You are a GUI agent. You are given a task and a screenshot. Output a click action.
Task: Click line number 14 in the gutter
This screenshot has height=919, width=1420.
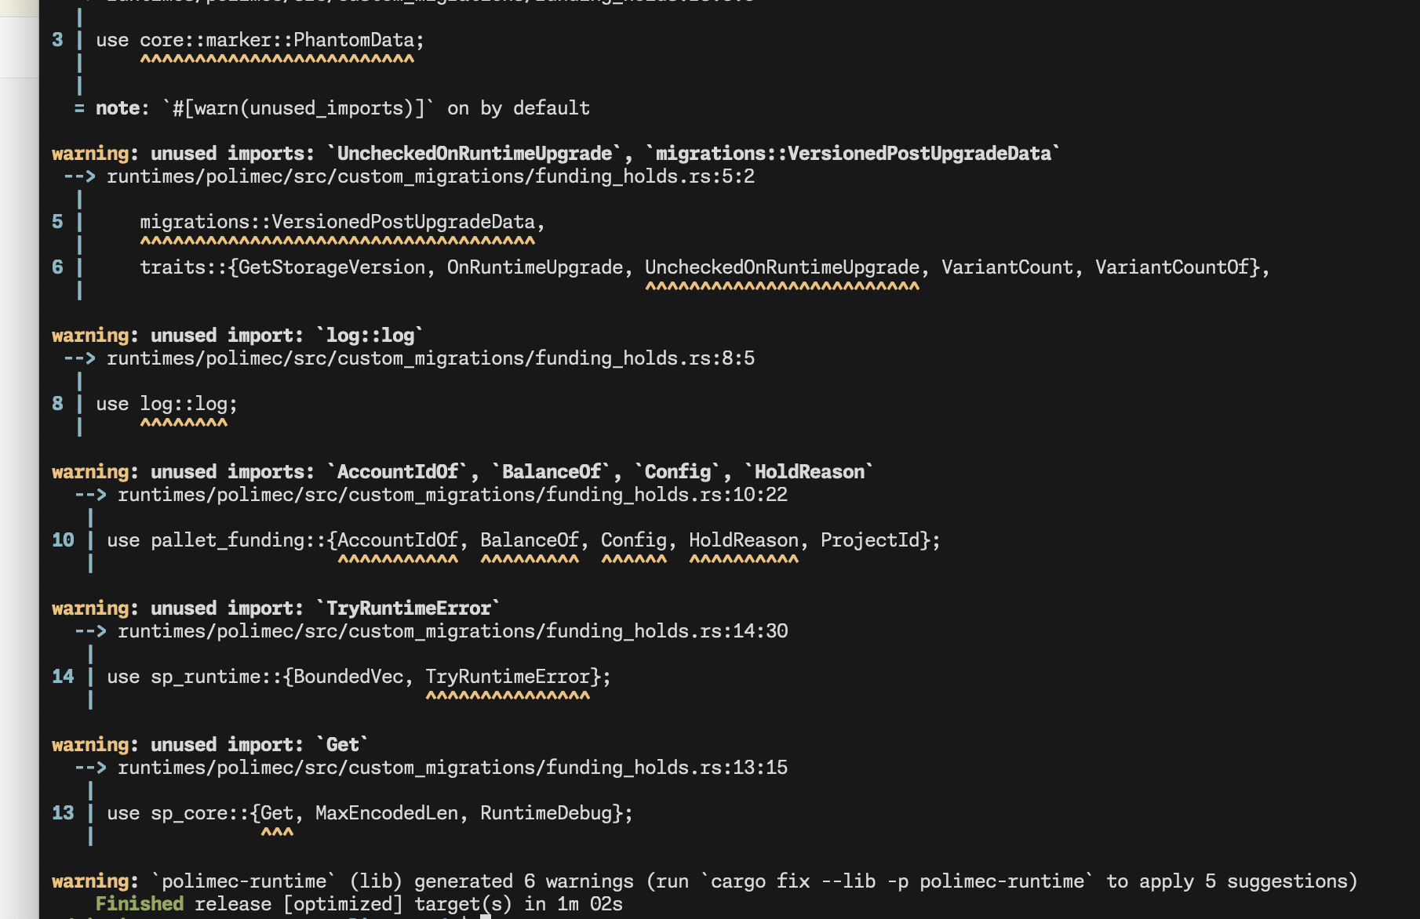pyautogui.click(x=63, y=677)
